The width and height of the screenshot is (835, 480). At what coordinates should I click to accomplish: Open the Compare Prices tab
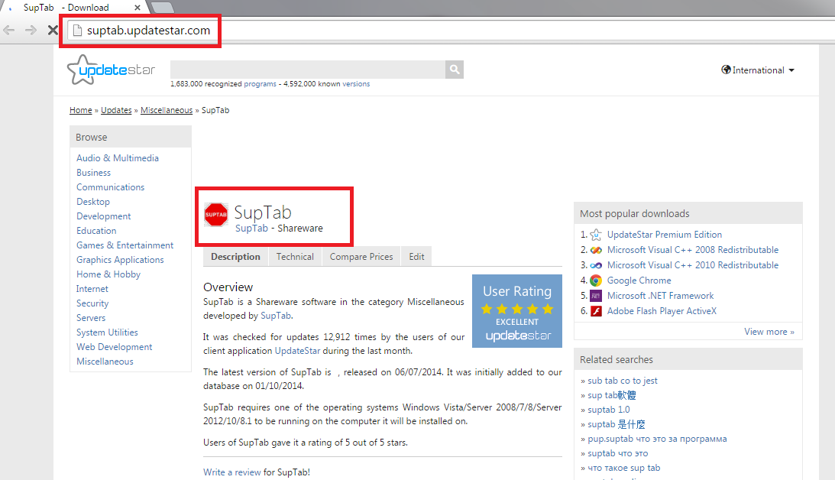[x=361, y=257]
